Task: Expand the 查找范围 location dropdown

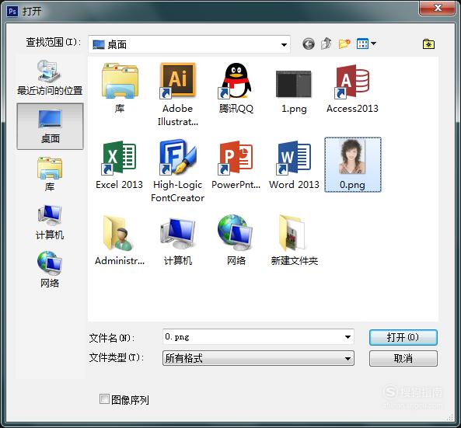Action: click(284, 44)
